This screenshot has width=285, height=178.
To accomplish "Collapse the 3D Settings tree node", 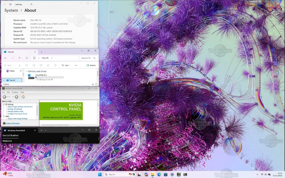I will pos(4,104).
